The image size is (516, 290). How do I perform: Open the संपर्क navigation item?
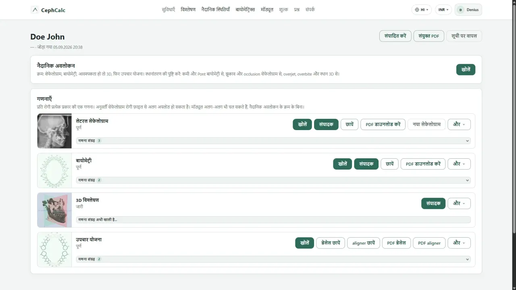tap(310, 9)
